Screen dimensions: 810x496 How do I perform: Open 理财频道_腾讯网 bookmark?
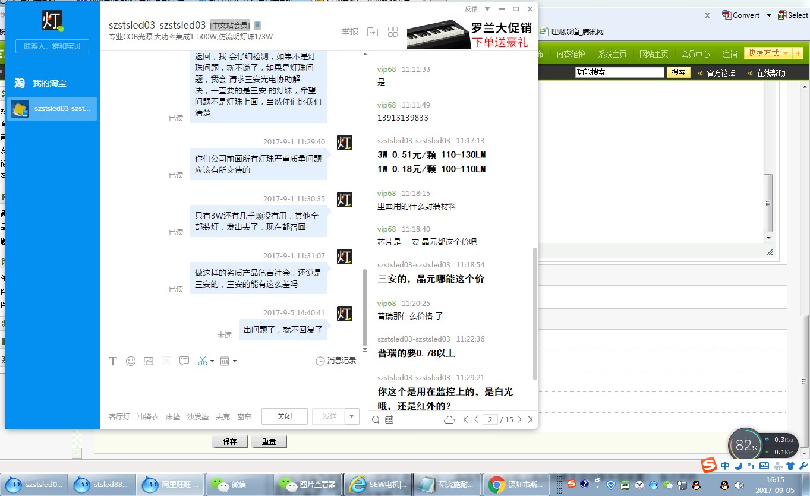coord(571,31)
